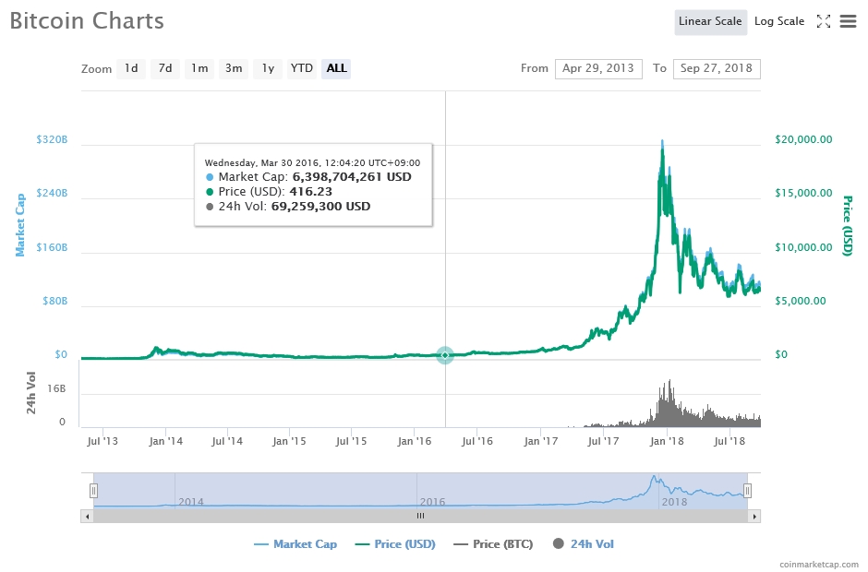
Task: Choose the 1m zoom range
Action: [199, 68]
